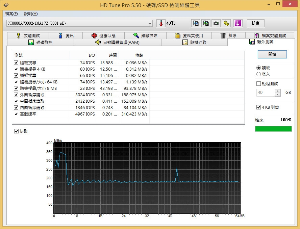Switch to the 錯誤掃瞄 error scan tab
This screenshot has width=300, height=229.
[145, 35]
